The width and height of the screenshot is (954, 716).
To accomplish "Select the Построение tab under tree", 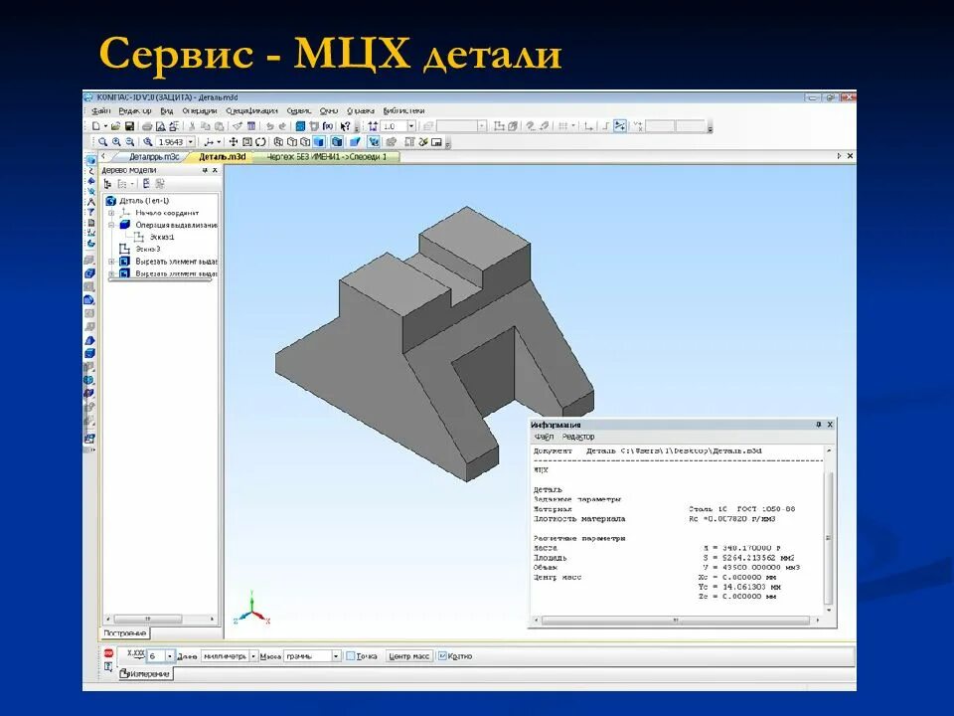I will [125, 633].
